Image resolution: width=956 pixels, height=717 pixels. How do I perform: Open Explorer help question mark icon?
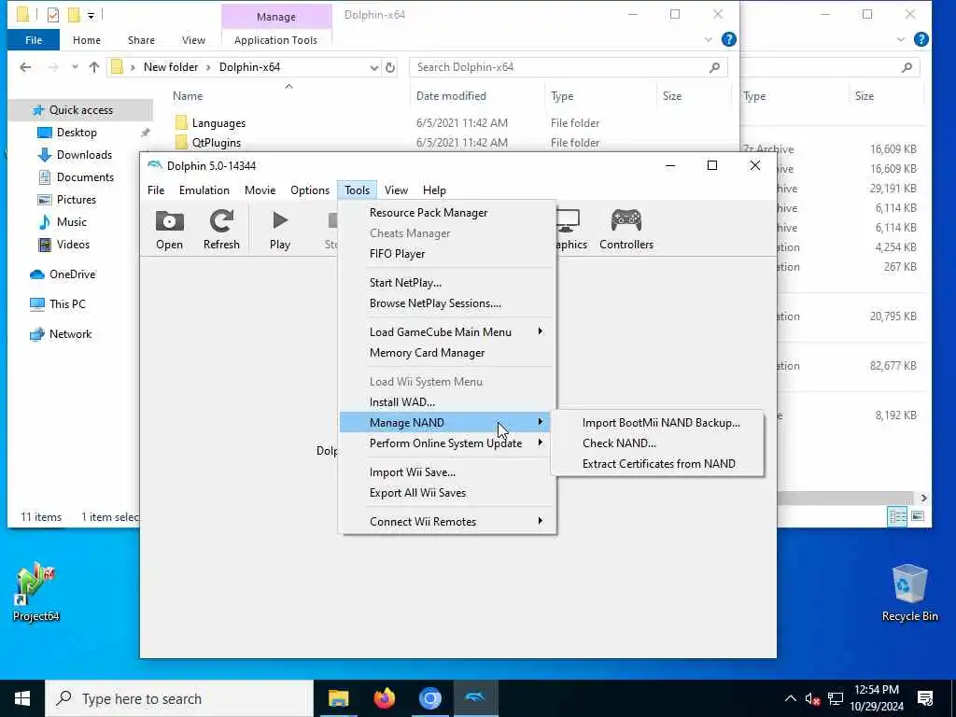[728, 39]
